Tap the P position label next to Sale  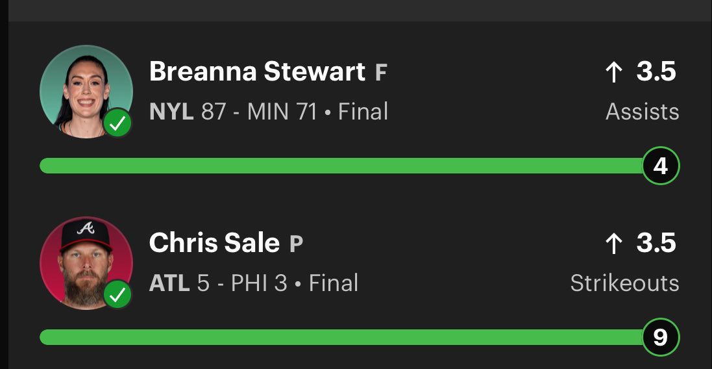tap(296, 244)
